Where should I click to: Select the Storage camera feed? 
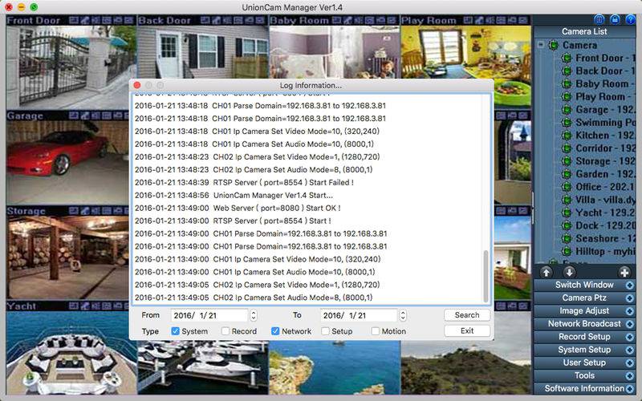67,257
